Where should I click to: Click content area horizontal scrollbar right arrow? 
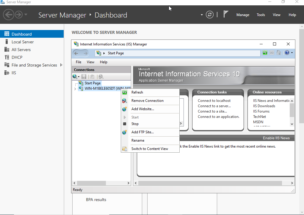[292, 183]
